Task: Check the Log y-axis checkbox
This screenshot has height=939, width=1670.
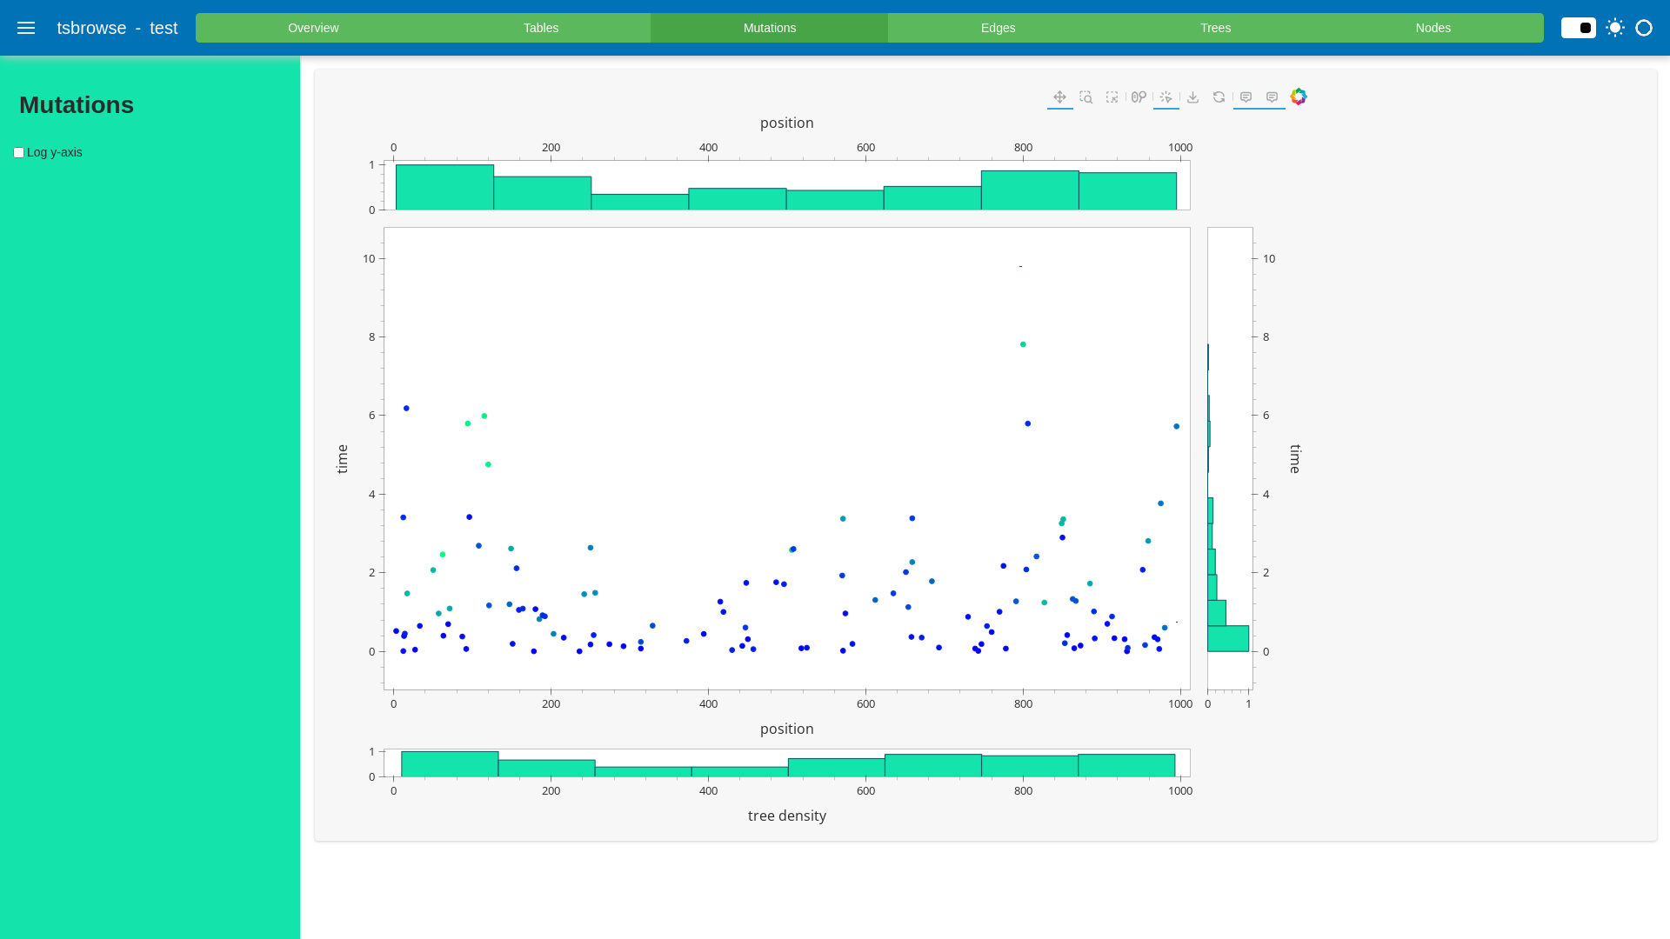Action: 18,153
